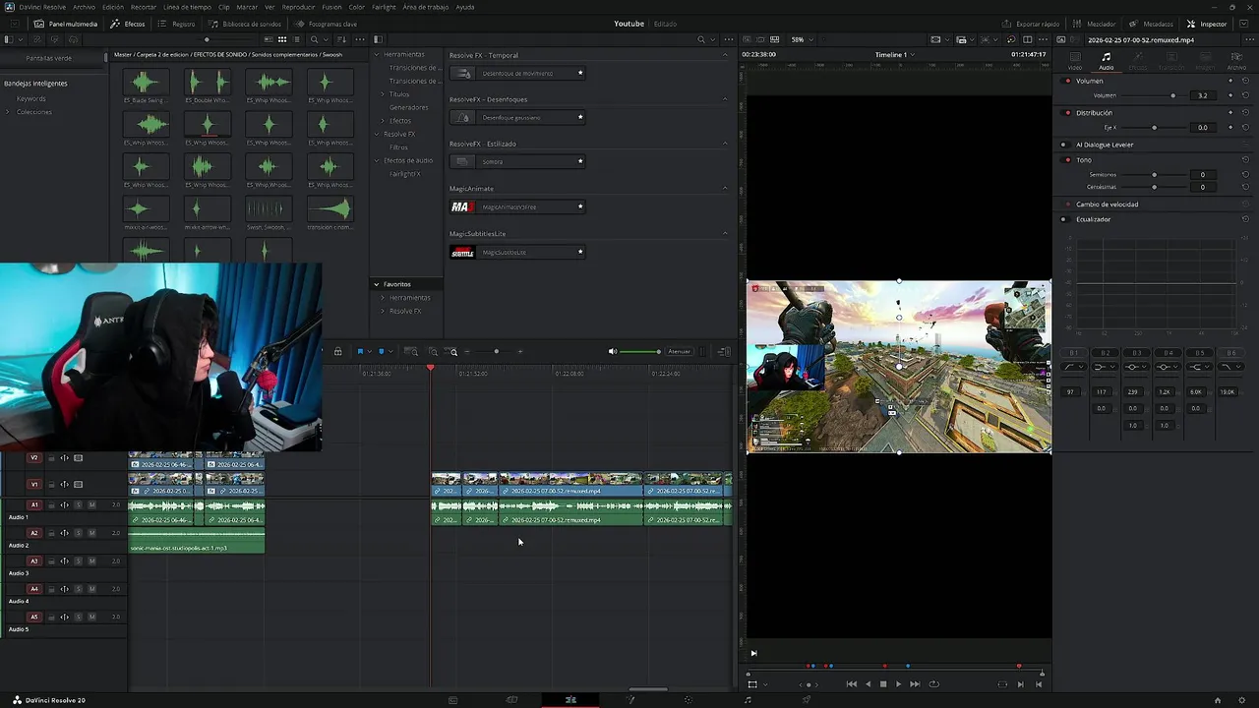Expand the Títulos category in effects tree
1259x708 pixels.
click(x=383, y=94)
